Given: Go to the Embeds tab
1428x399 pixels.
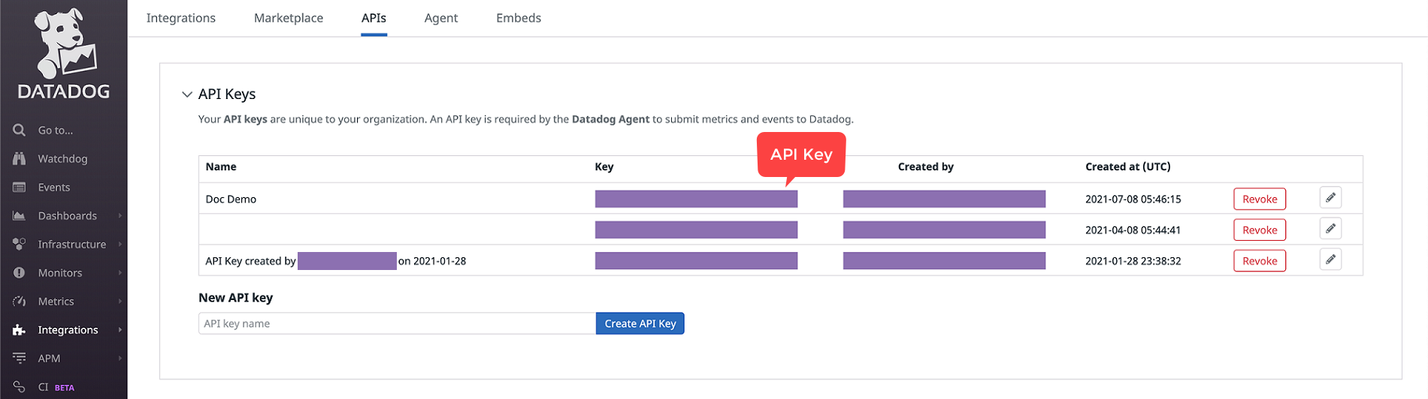Looking at the screenshot, I should [519, 18].
